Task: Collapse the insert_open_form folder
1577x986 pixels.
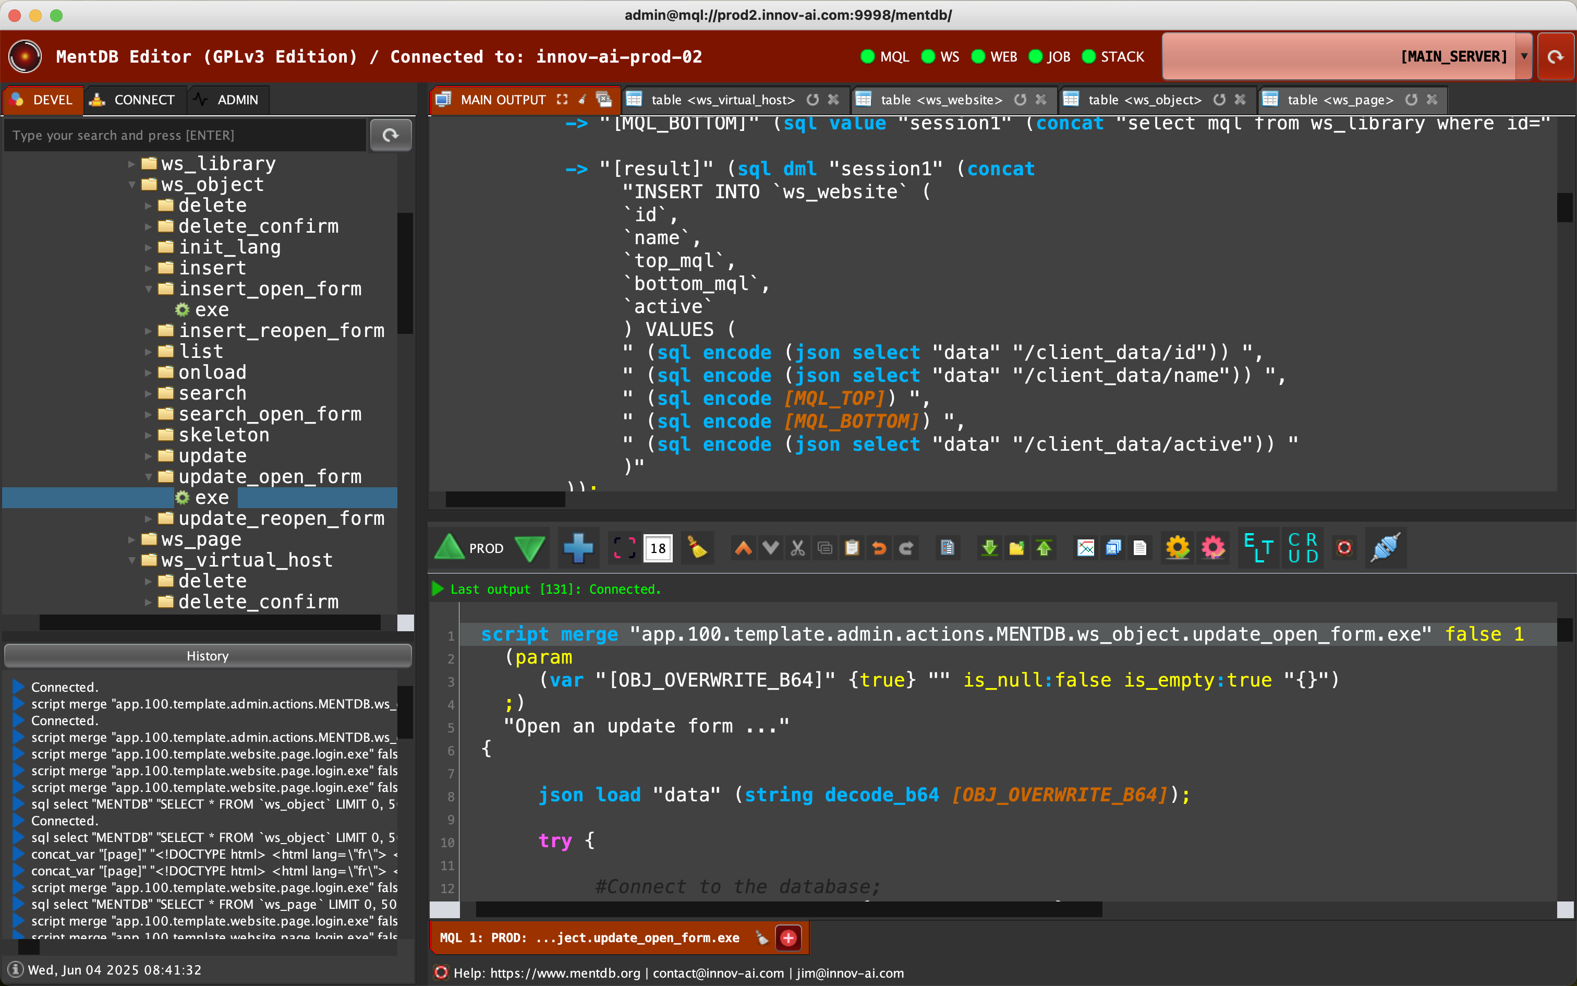Action: (149, 289)
